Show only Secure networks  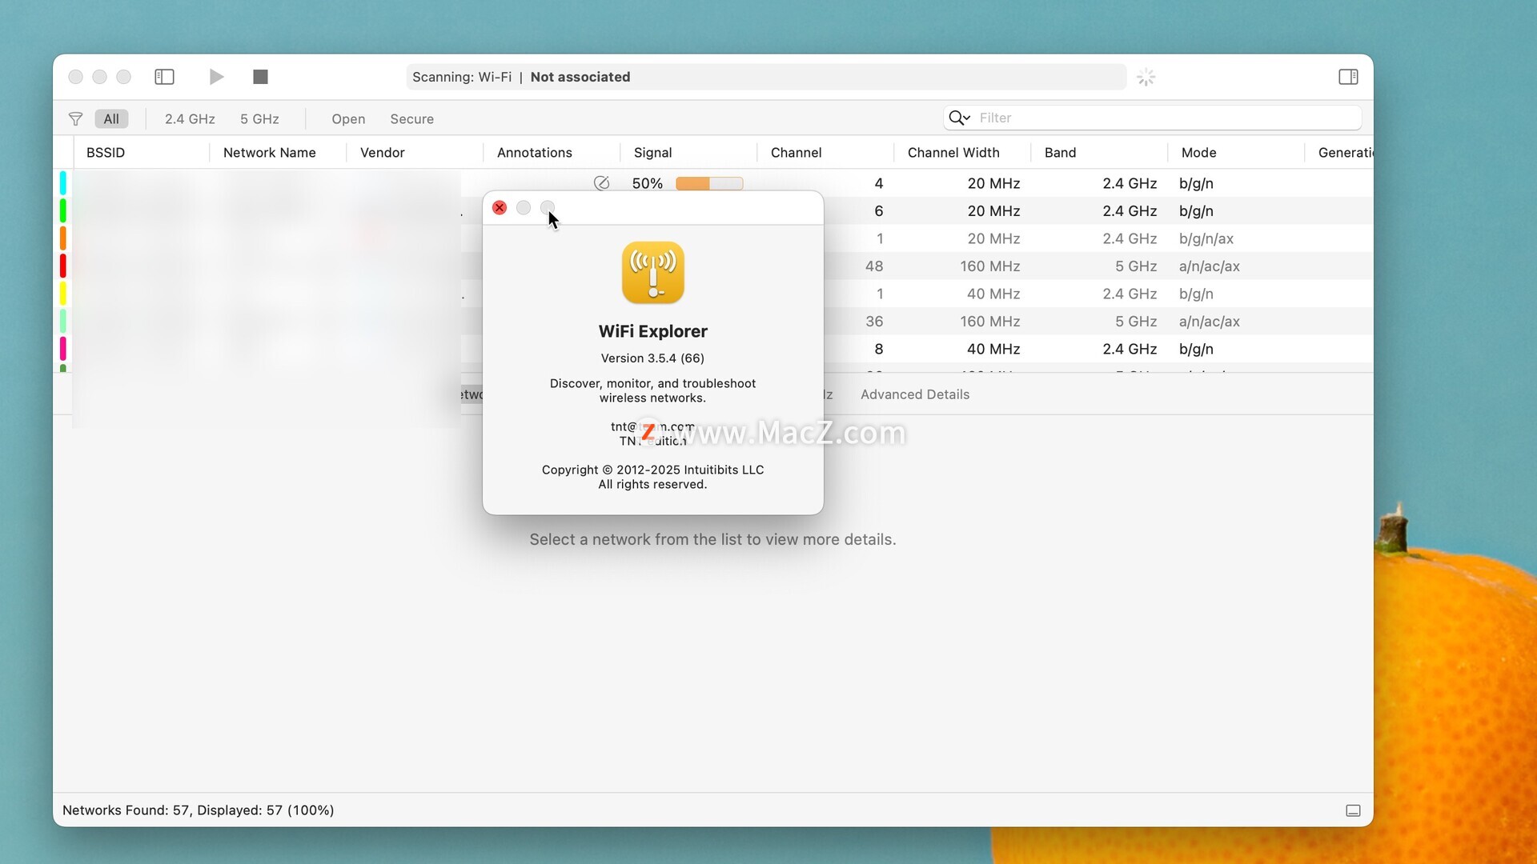tap(412, 118)
